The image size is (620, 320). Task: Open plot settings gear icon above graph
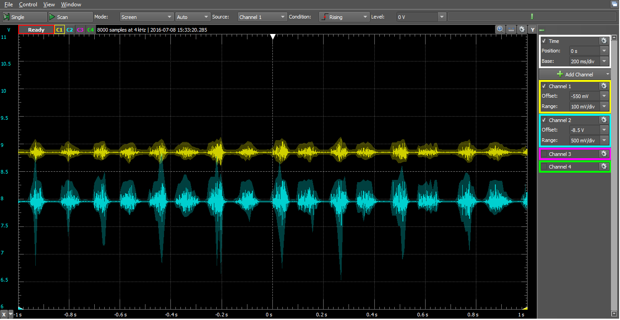point(522,29)
